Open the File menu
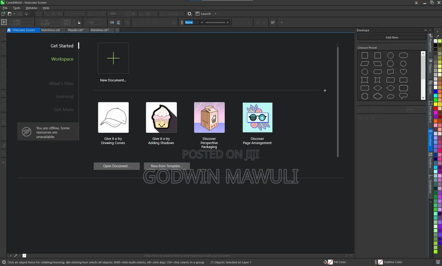 (5, 8)
